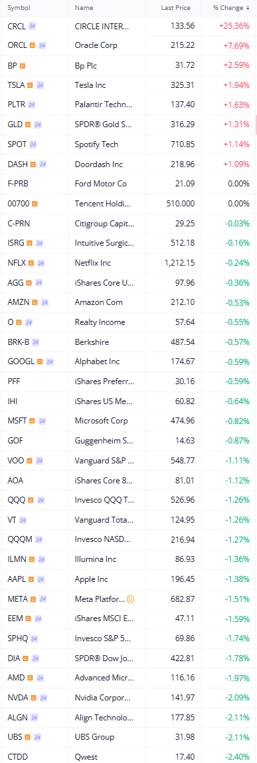Click the orange icon next to 00700
Viewport: 257px width, 763px height.
pyautogui.click(x=35, y=204)
